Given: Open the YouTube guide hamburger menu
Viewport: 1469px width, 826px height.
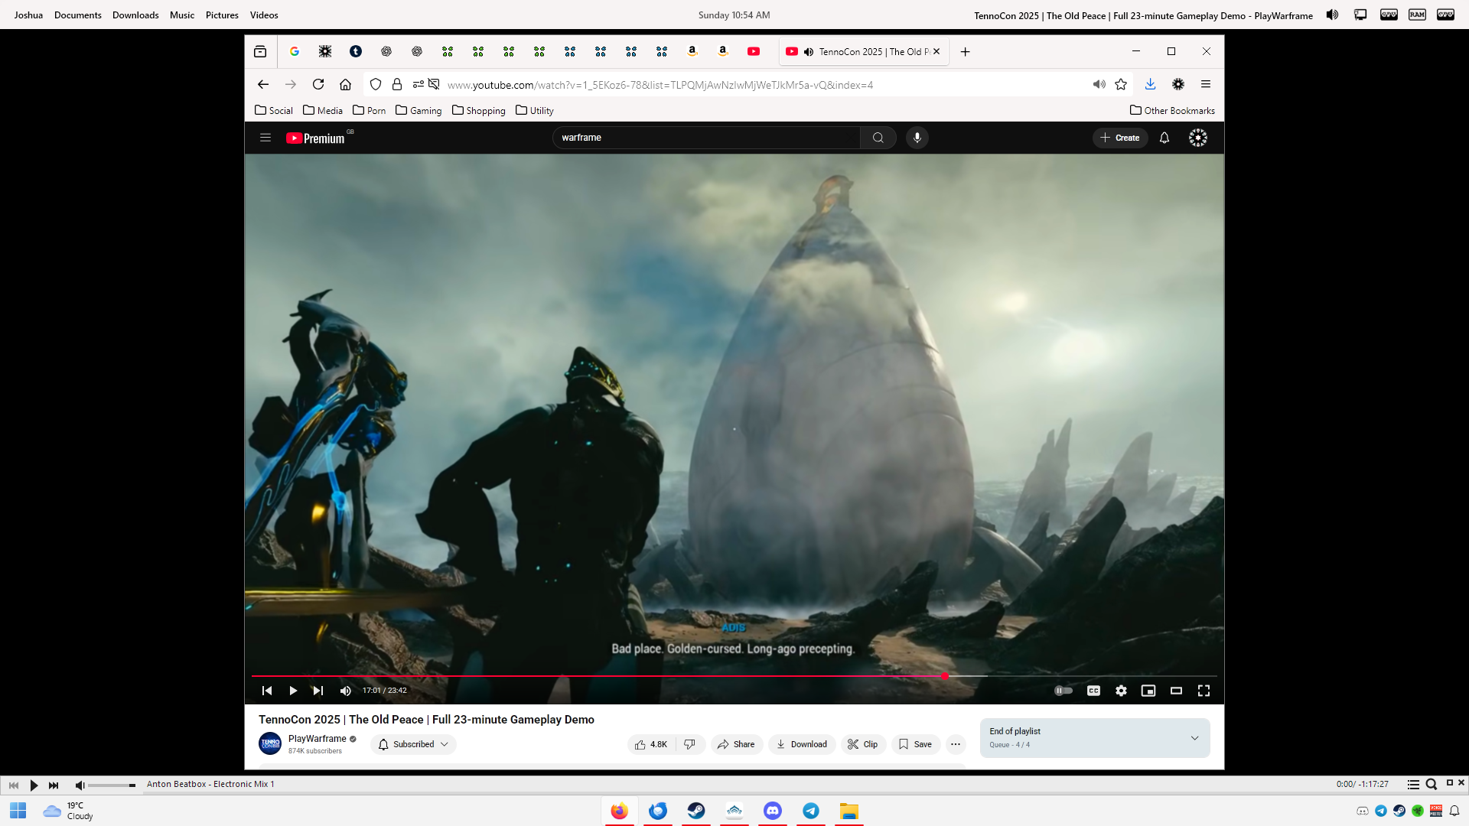Looking at the screenshot, I should tap(265, 138).
